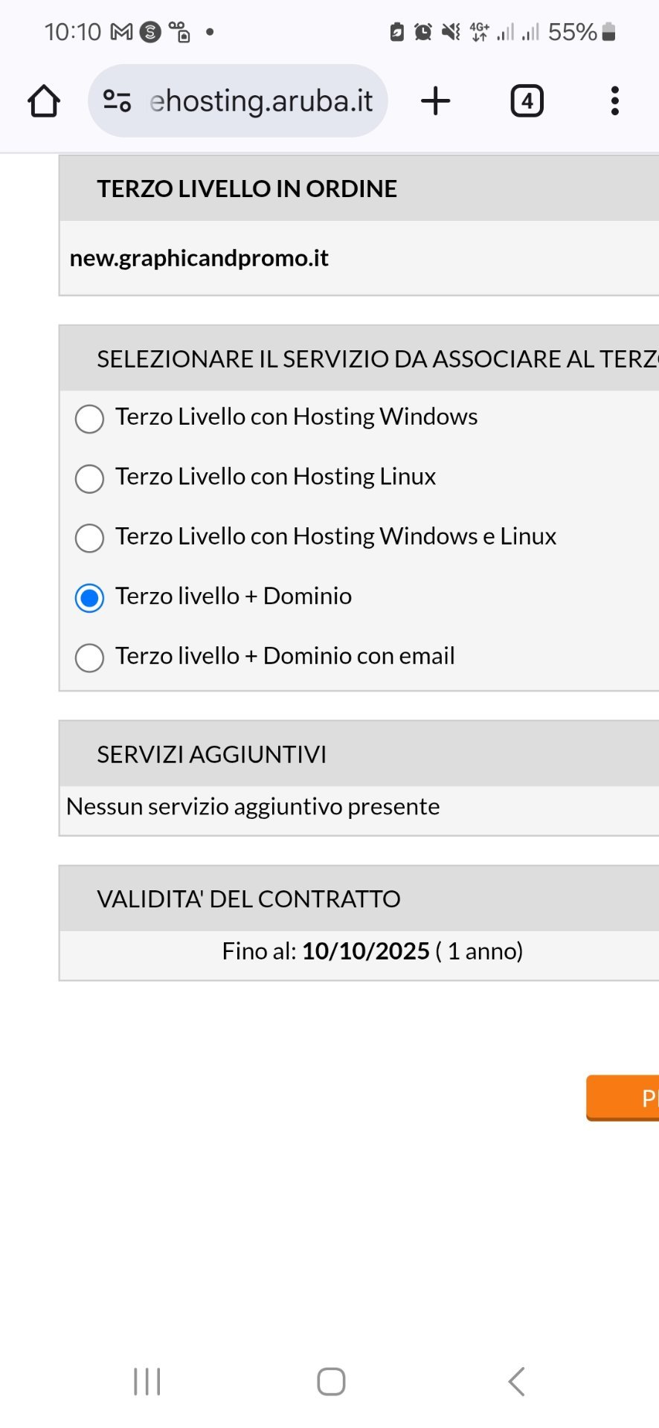
Task: Tap the ehosting.aruba.it address bar
Action: pyautogui.click(x=260, y=101)
